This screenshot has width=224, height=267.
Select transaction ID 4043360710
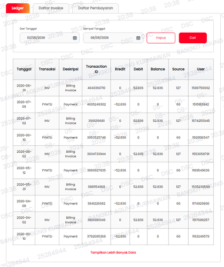coord(96,88)
